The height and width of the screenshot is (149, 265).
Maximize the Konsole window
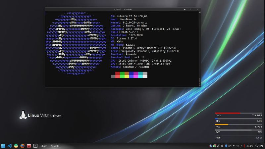click(x=191, y=10)
